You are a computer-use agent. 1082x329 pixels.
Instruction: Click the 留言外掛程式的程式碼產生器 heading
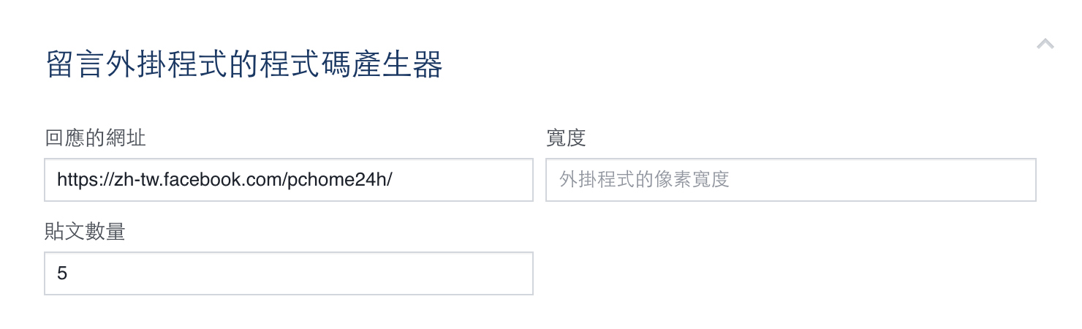coord(244,65)
